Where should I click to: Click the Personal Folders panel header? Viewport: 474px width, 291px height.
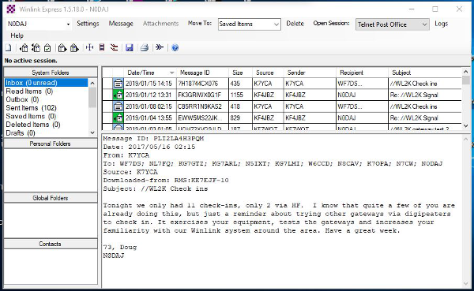point(51,144)
